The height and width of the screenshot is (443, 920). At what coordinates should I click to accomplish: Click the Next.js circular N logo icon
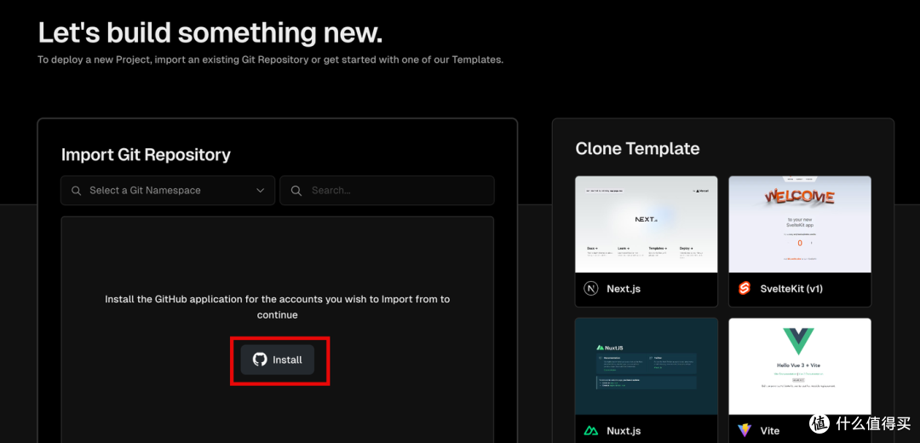(591, 290)
